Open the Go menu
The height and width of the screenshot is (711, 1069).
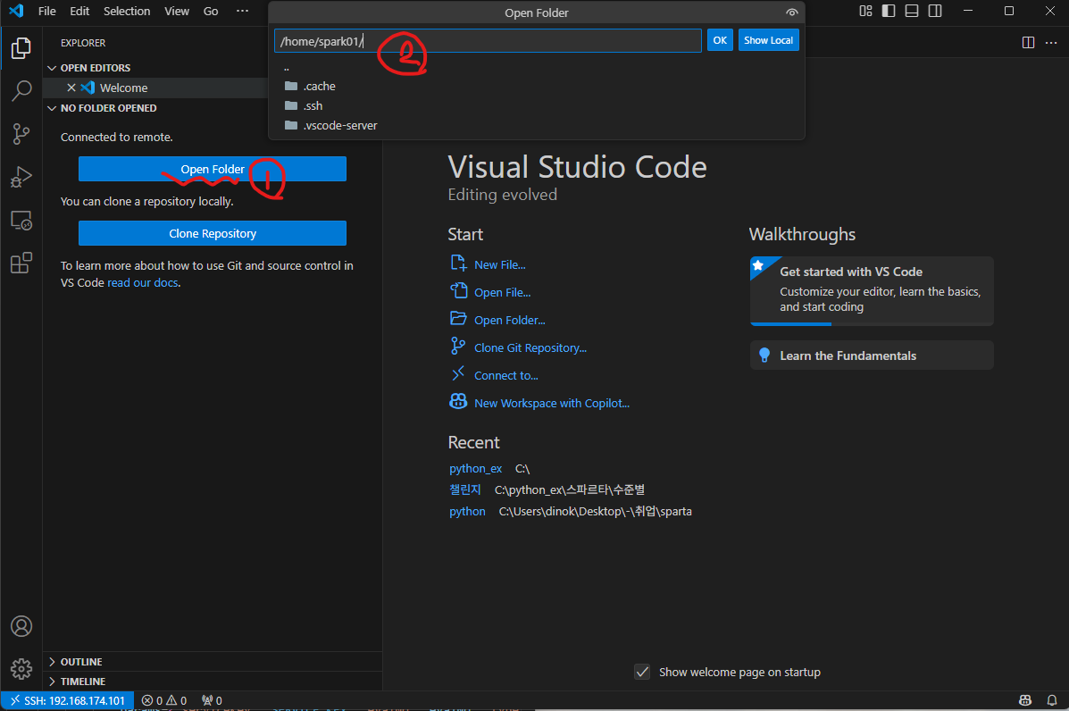tap(211, 11)
